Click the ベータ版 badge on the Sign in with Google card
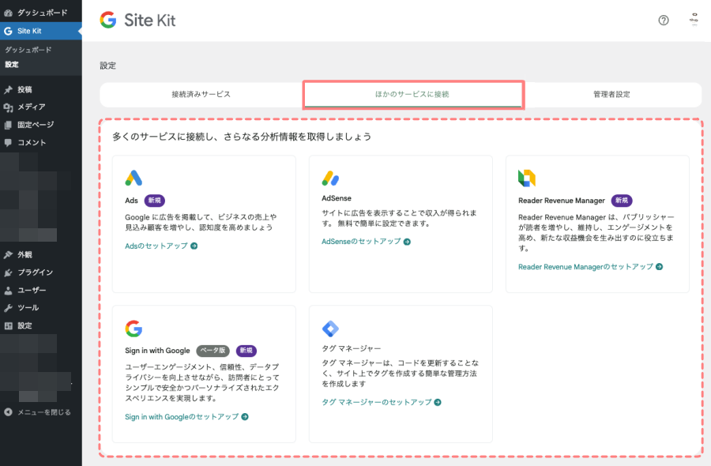The image size is (711, 466). 213,351
